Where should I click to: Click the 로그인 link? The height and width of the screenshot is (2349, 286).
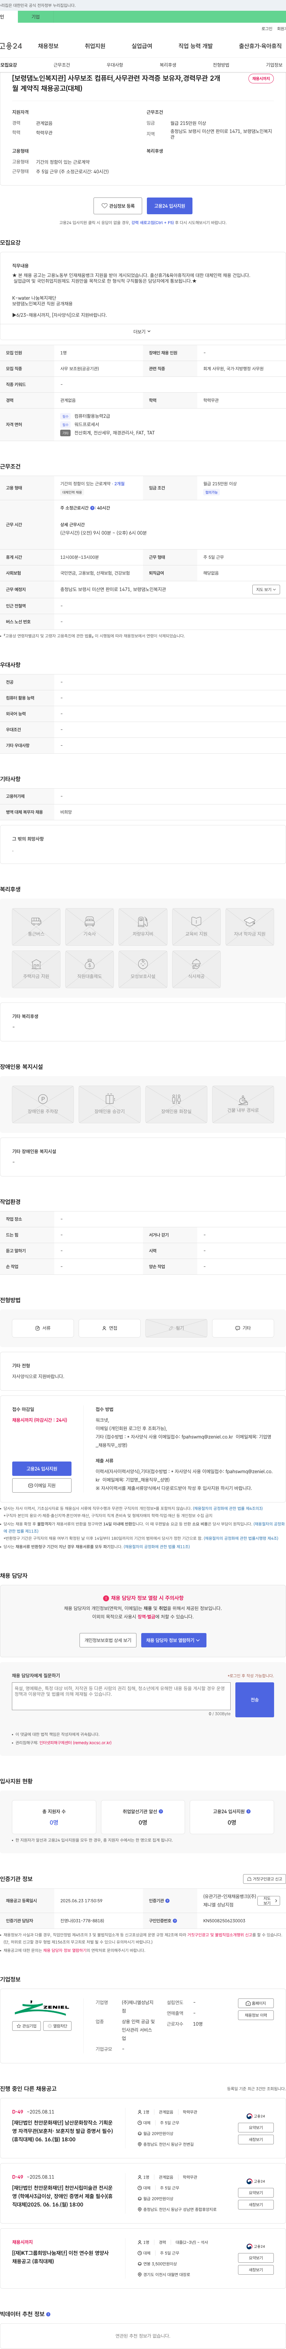267,28
